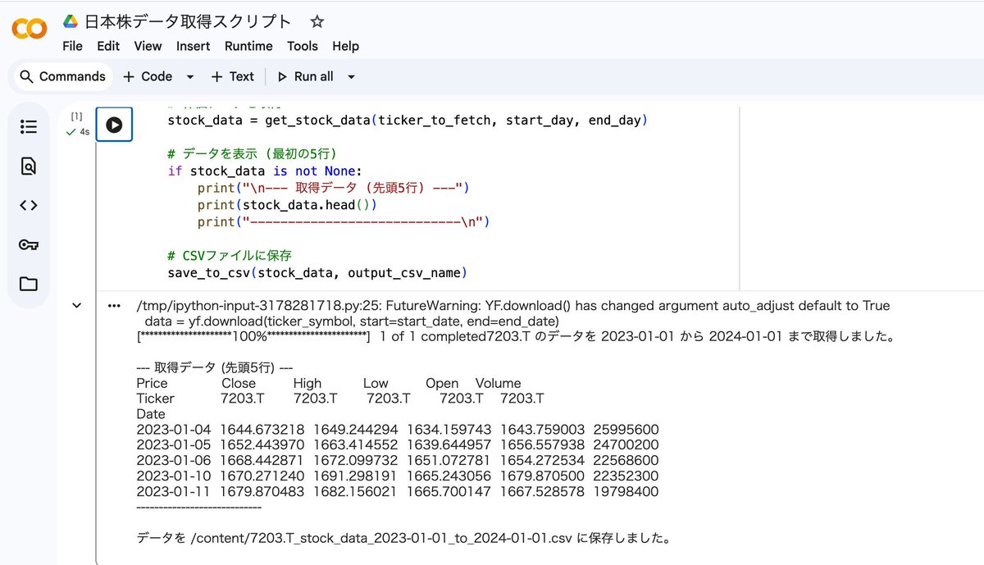Open the Tools menu
This screenshot has width=984, height=565.
click(303, 46)
